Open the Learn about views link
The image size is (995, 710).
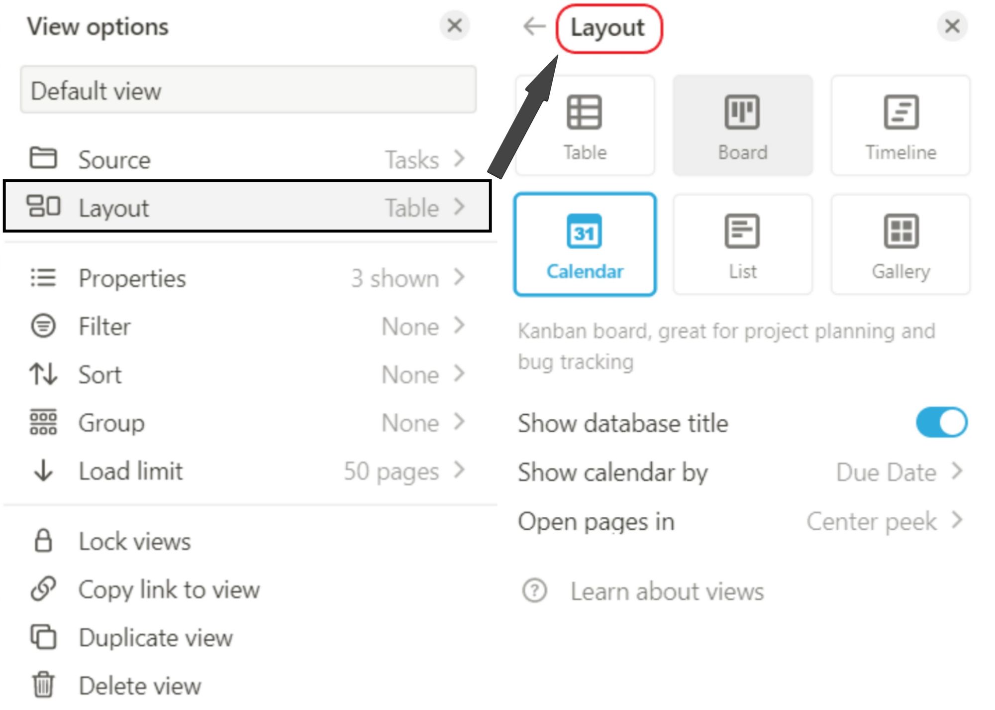click(667, 592)
